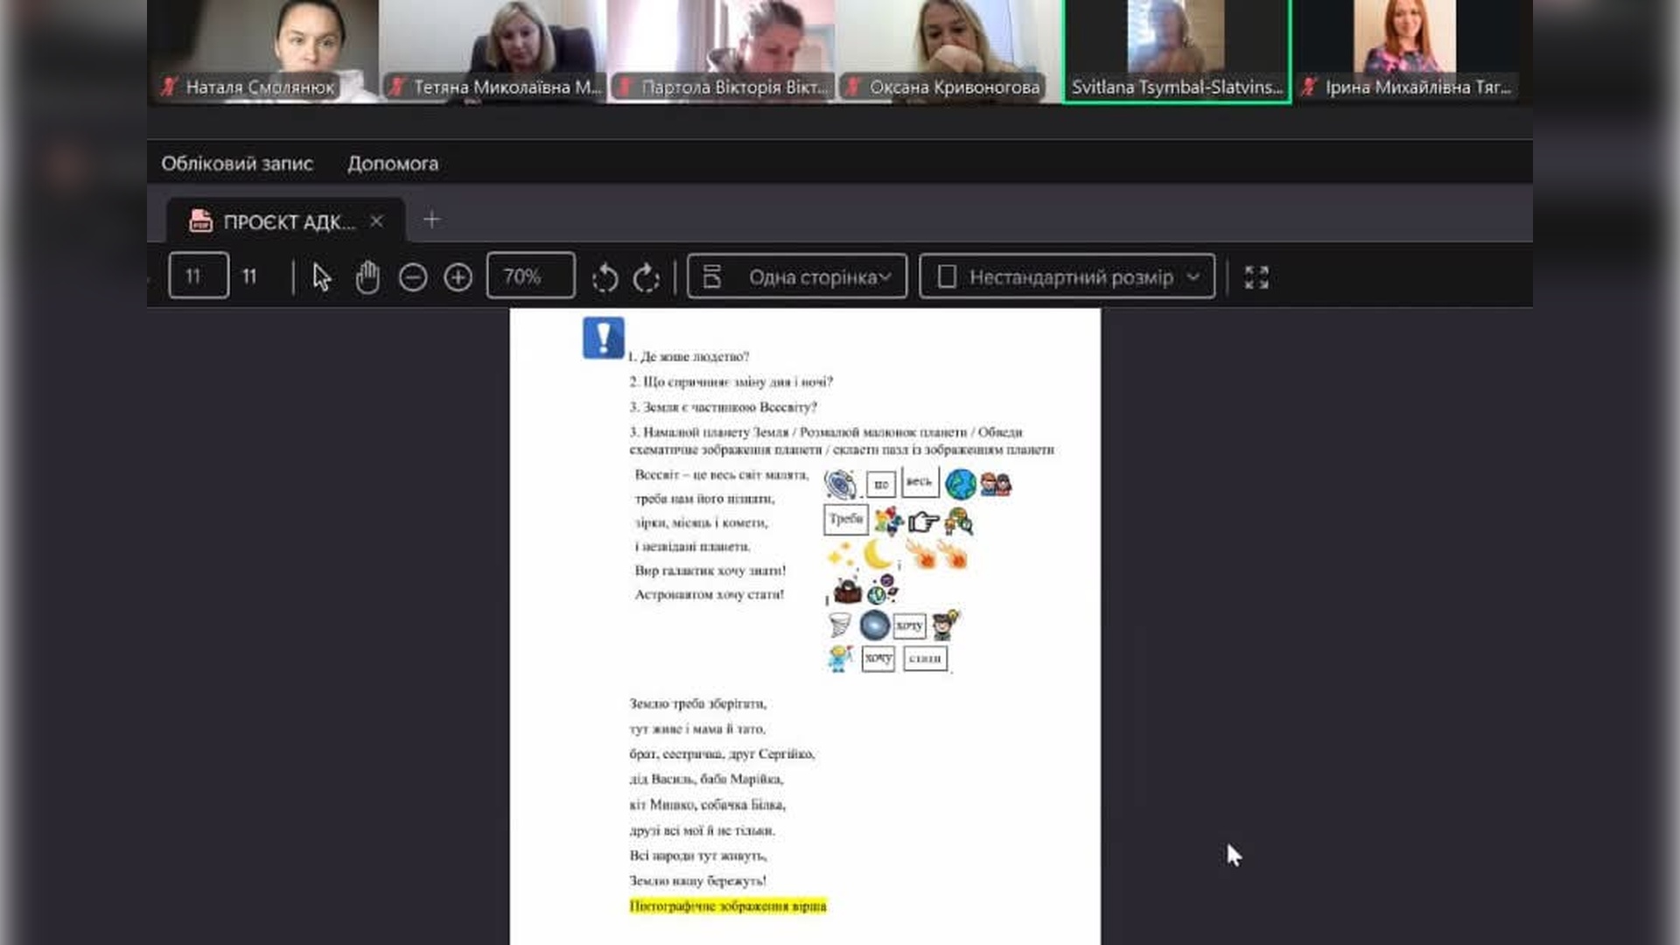Click the blue exclamation note icon
1680x945 pixels.
[x=603, y=337]
